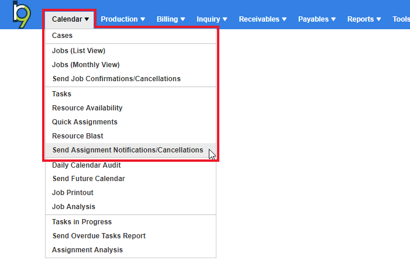This screenshot has height=264, width=410.
Task: Select Job Printout
Action: [x=131, y=193]
